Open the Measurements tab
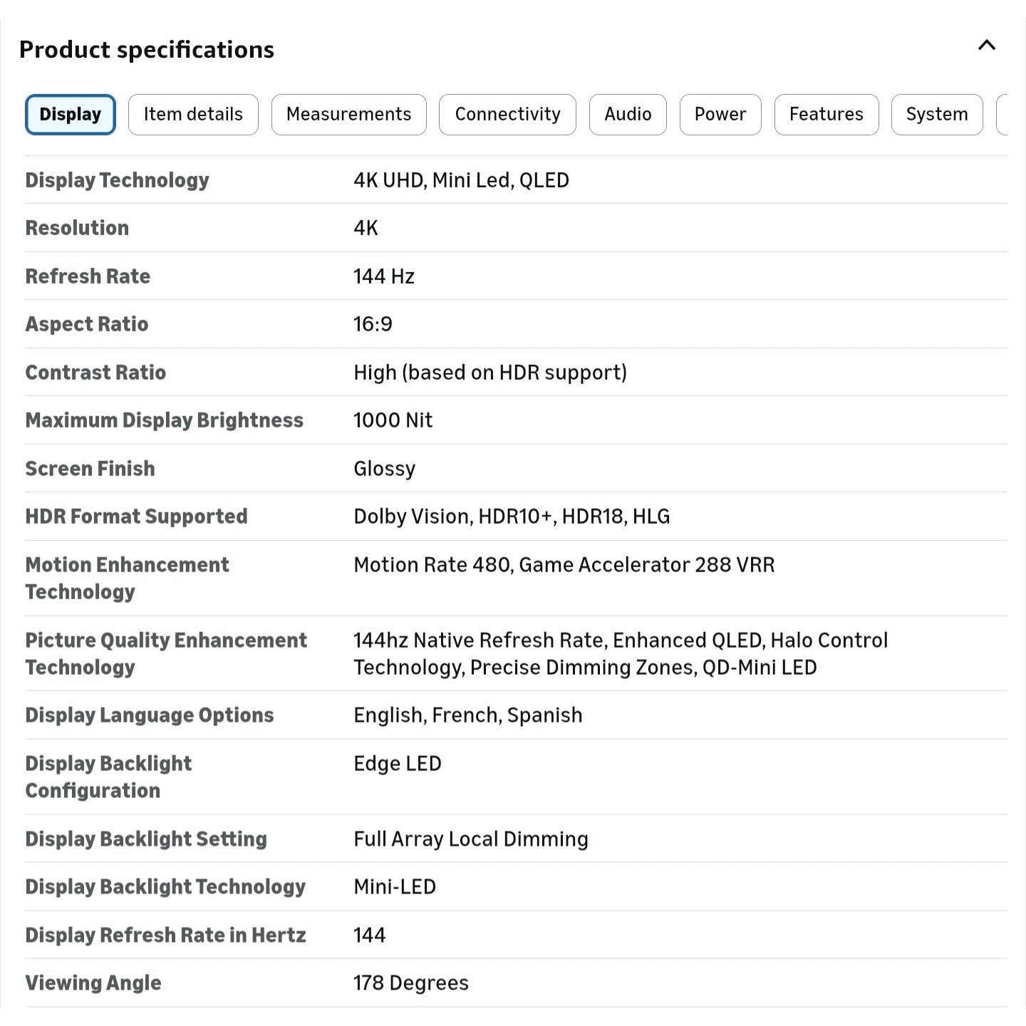 (348, 115)
